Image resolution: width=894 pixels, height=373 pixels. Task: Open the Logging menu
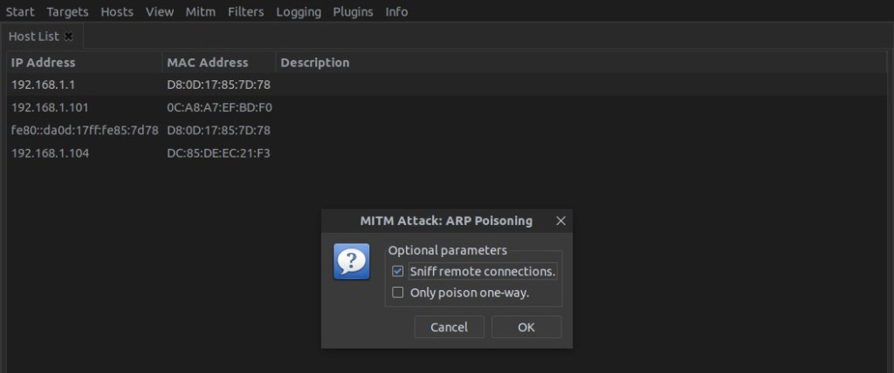pos(299,12)
